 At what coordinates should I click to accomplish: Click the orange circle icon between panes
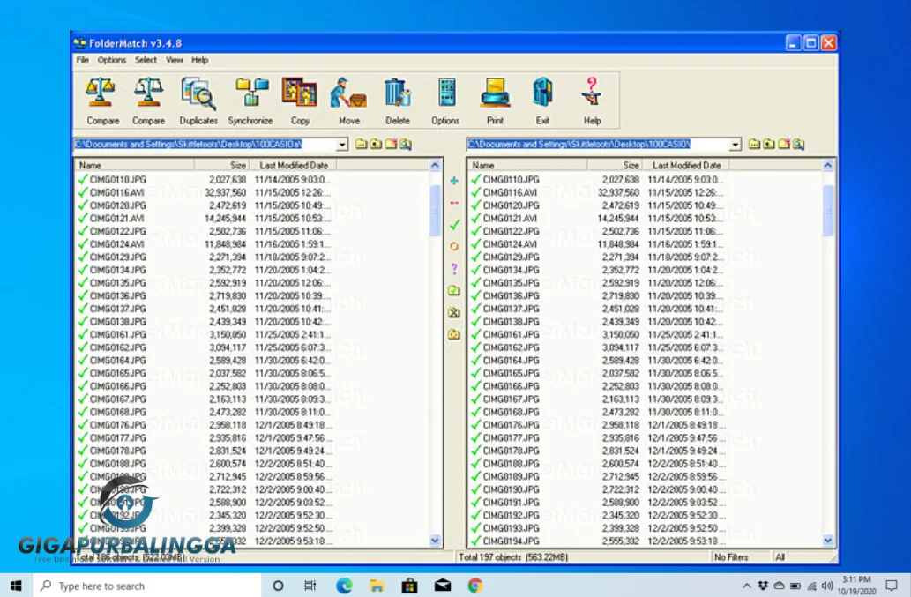tap(454, 246)
